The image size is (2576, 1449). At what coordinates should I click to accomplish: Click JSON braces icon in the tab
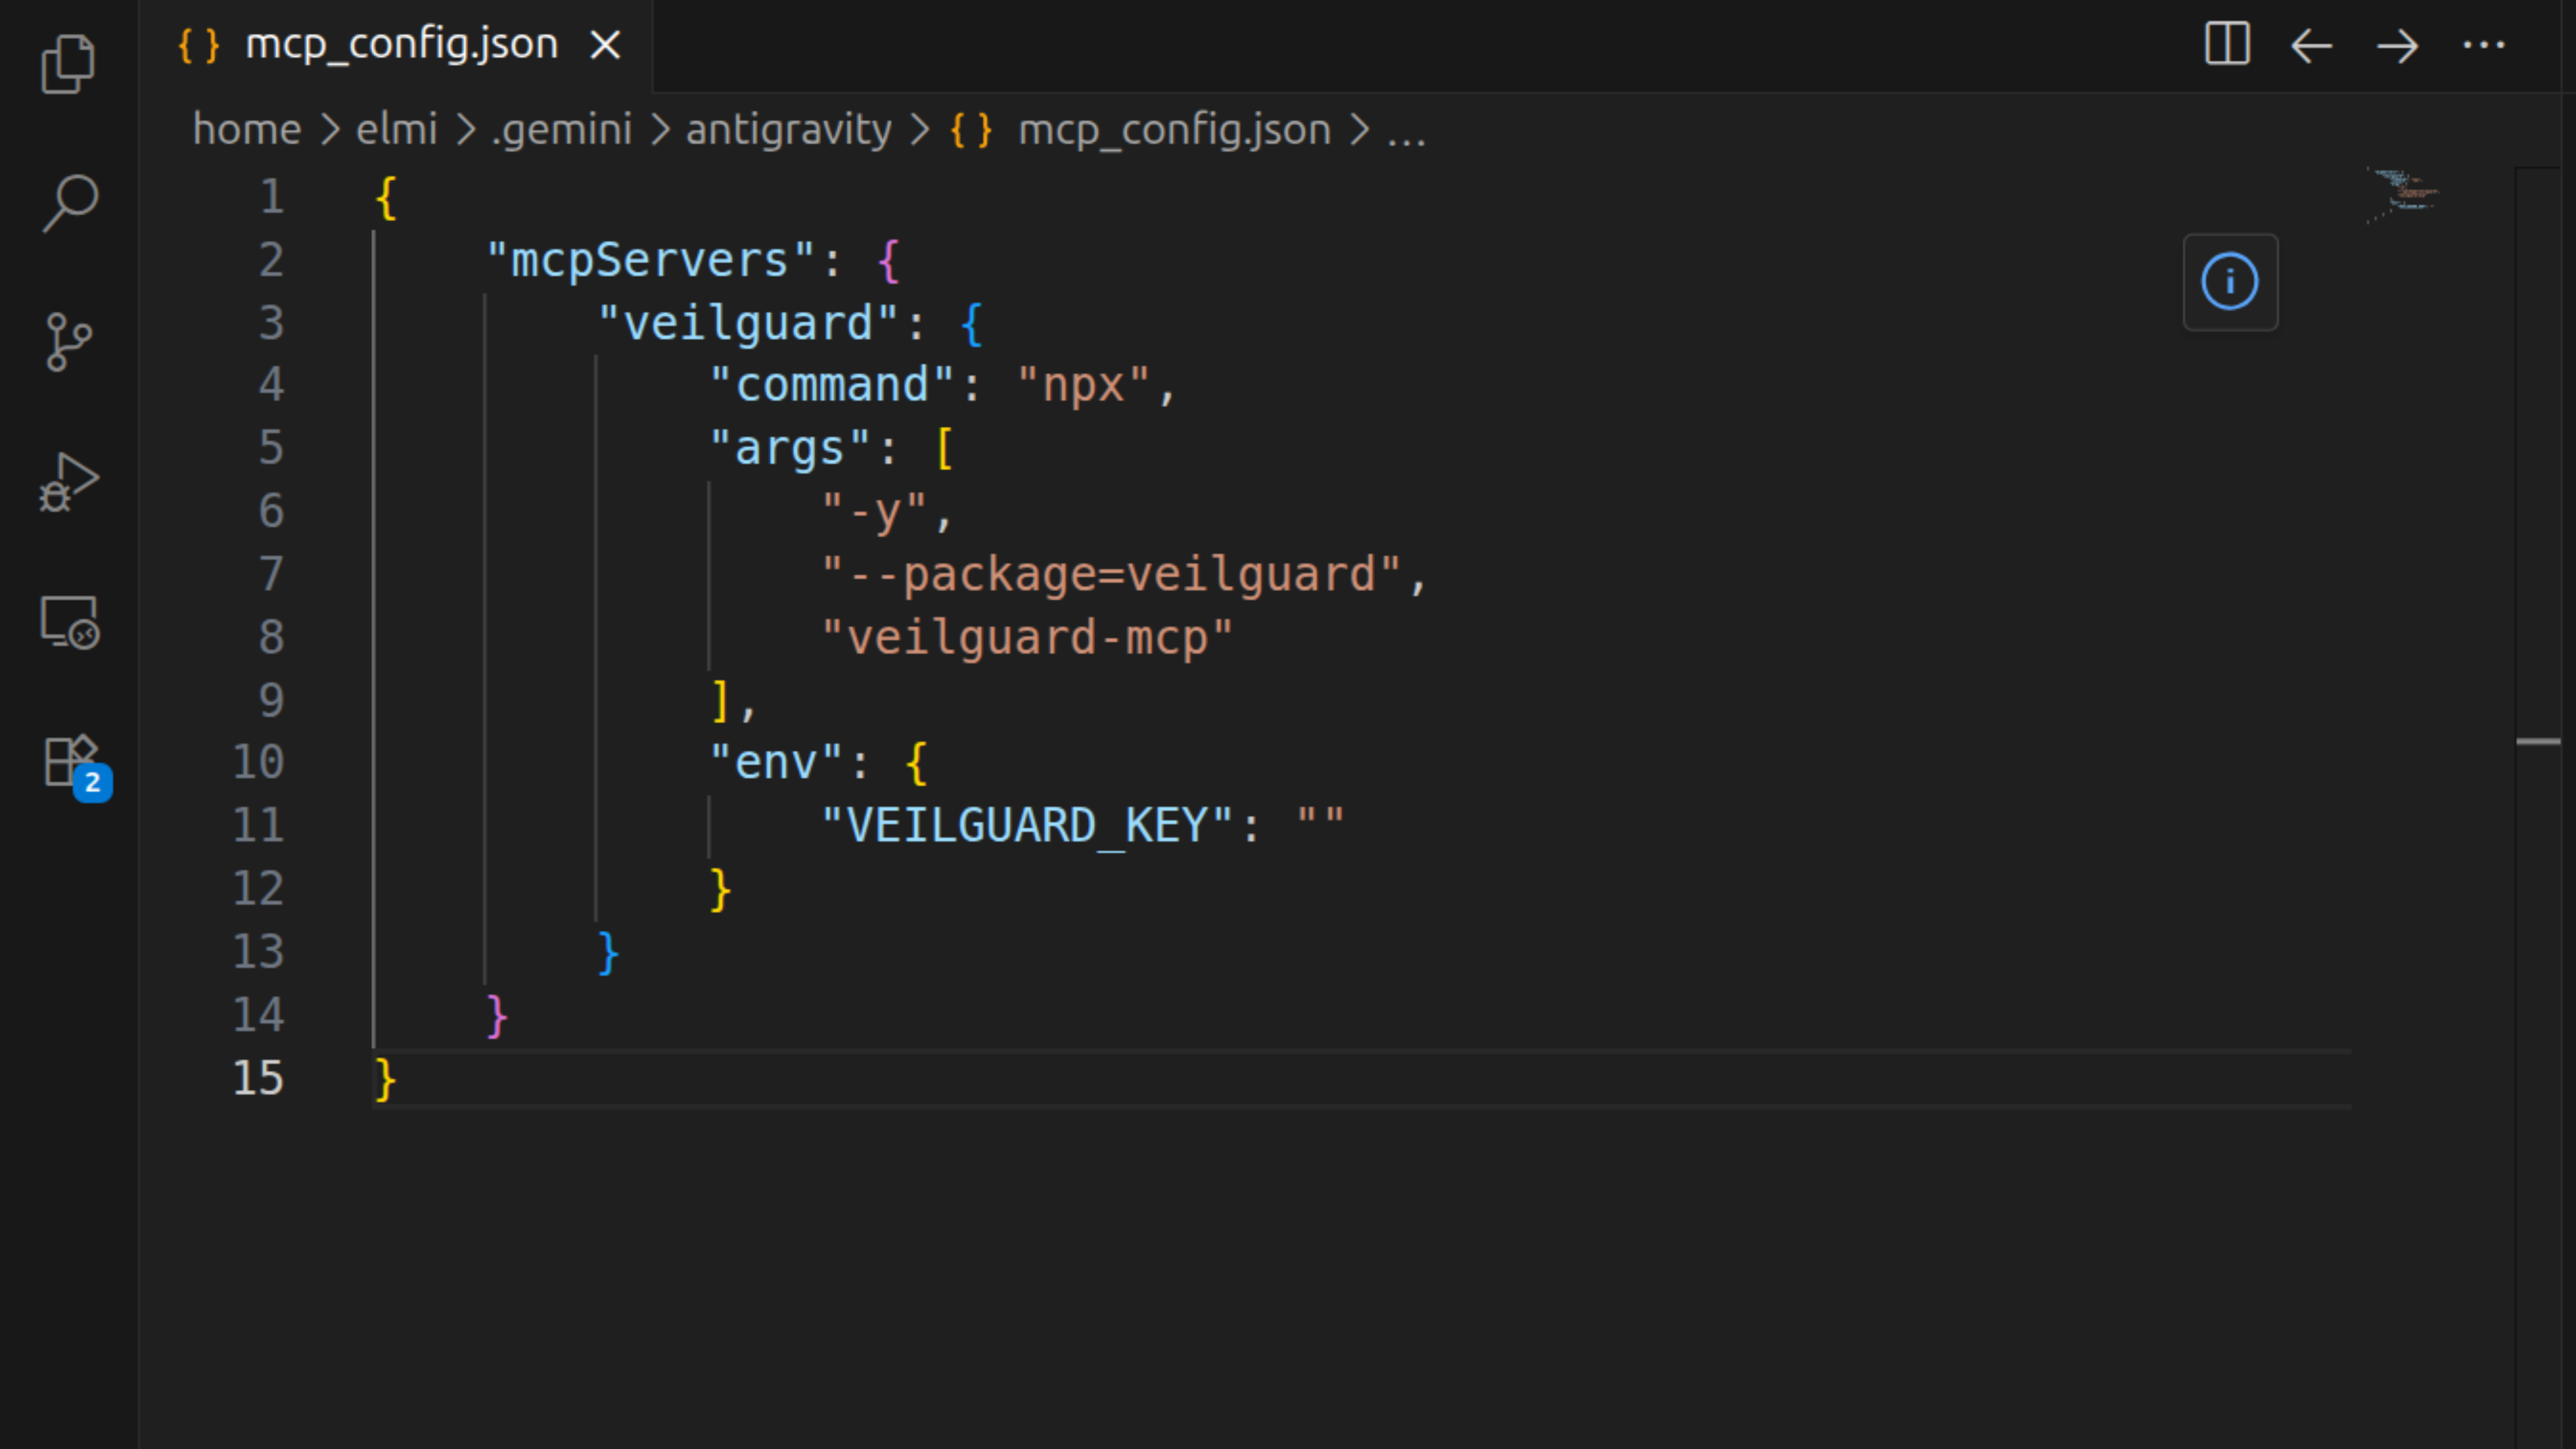click(198, 45)
